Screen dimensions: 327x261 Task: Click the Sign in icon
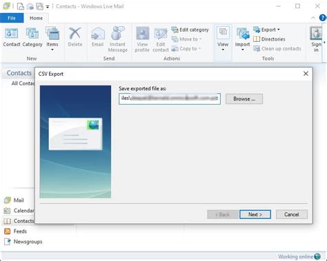point(316,39)
